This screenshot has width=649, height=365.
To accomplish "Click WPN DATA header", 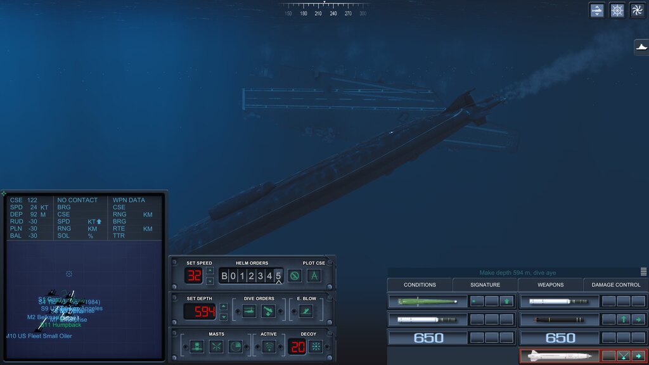I will pyautogui.click(x=129, y=200).
